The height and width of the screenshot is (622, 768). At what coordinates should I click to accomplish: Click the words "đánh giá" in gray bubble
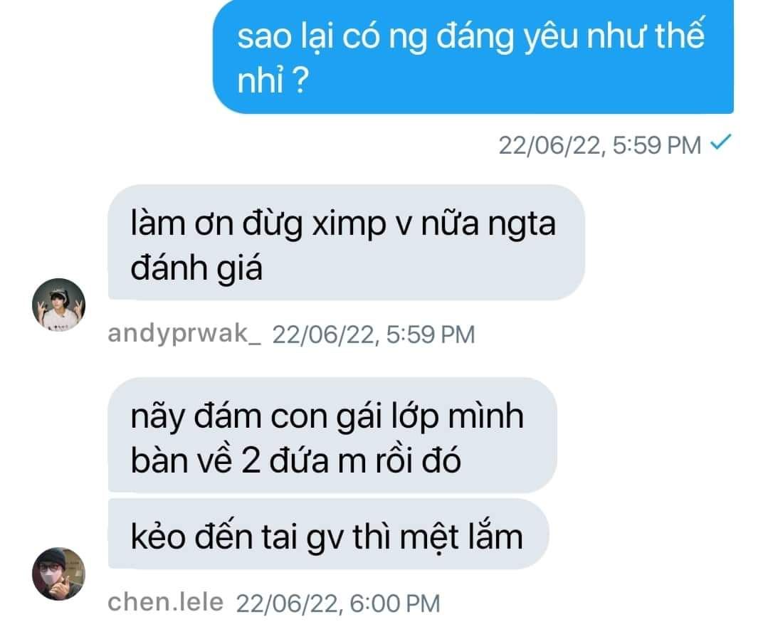[196, 269]
